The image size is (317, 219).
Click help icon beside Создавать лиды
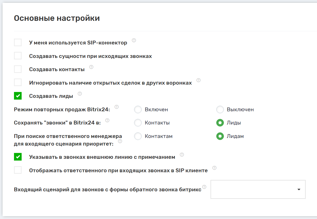point(80,94)
